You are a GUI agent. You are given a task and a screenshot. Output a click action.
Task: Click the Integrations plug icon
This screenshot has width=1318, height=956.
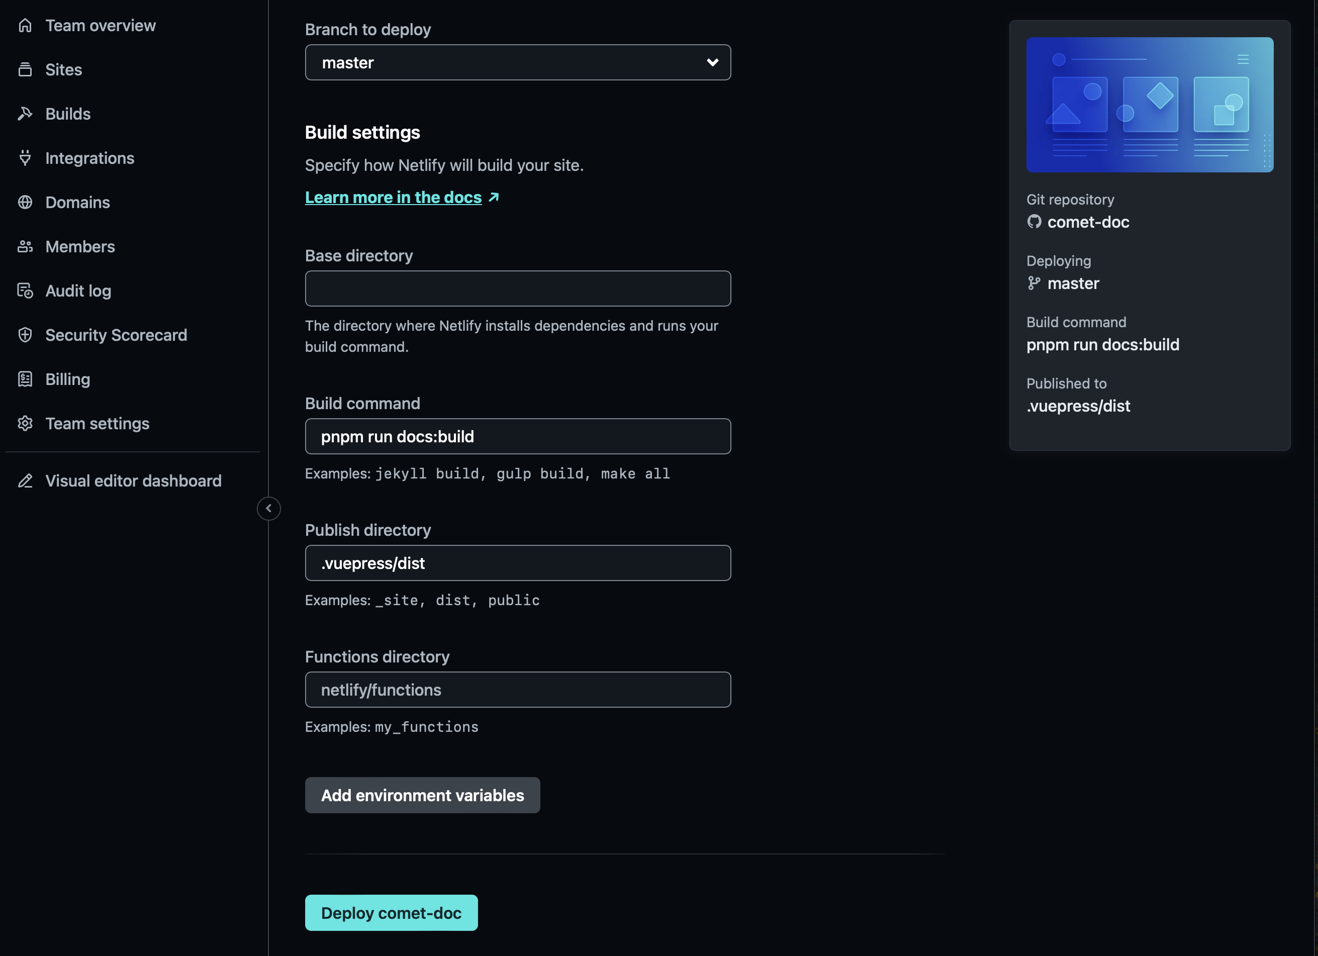(x=25, y=158)
